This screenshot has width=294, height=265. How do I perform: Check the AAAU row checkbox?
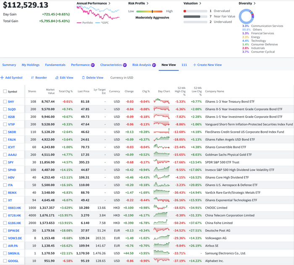pyautogui.click(x=5, y=155)
